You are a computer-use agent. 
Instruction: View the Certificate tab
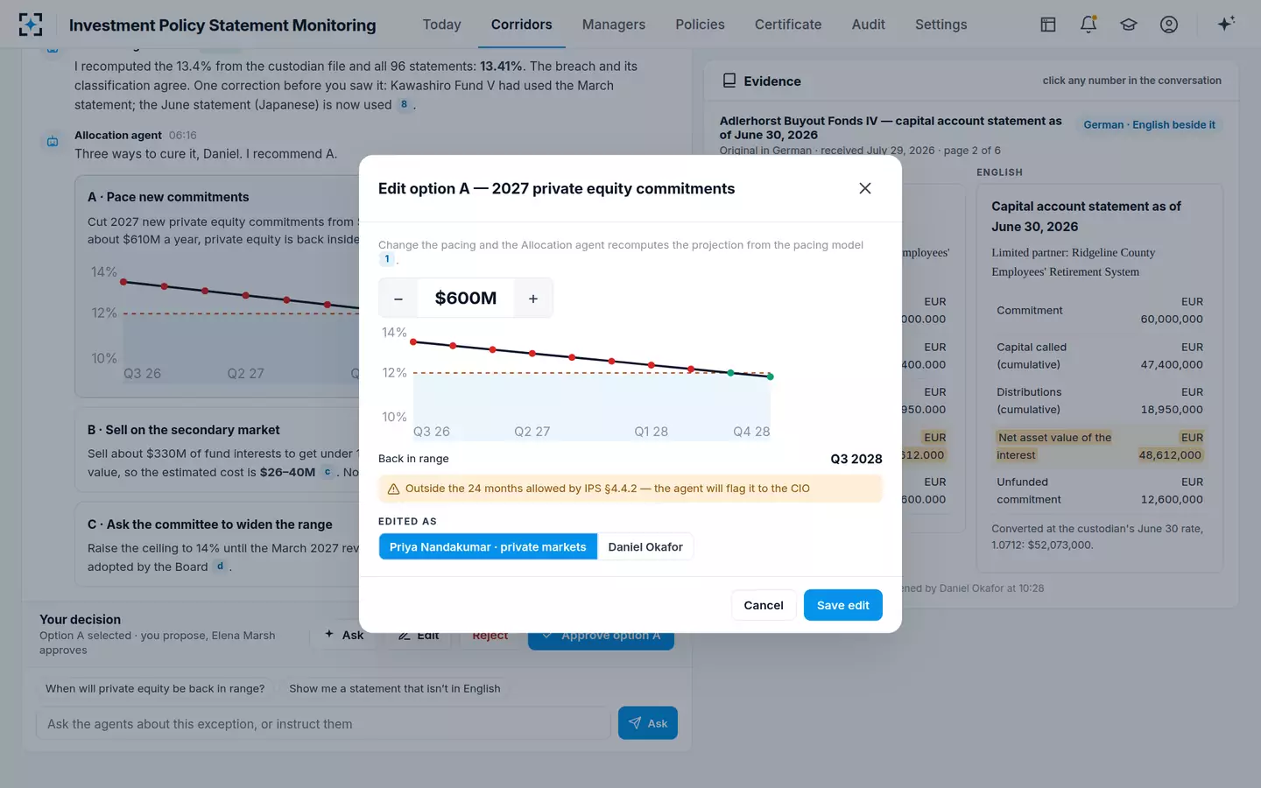tap(788, 25)
